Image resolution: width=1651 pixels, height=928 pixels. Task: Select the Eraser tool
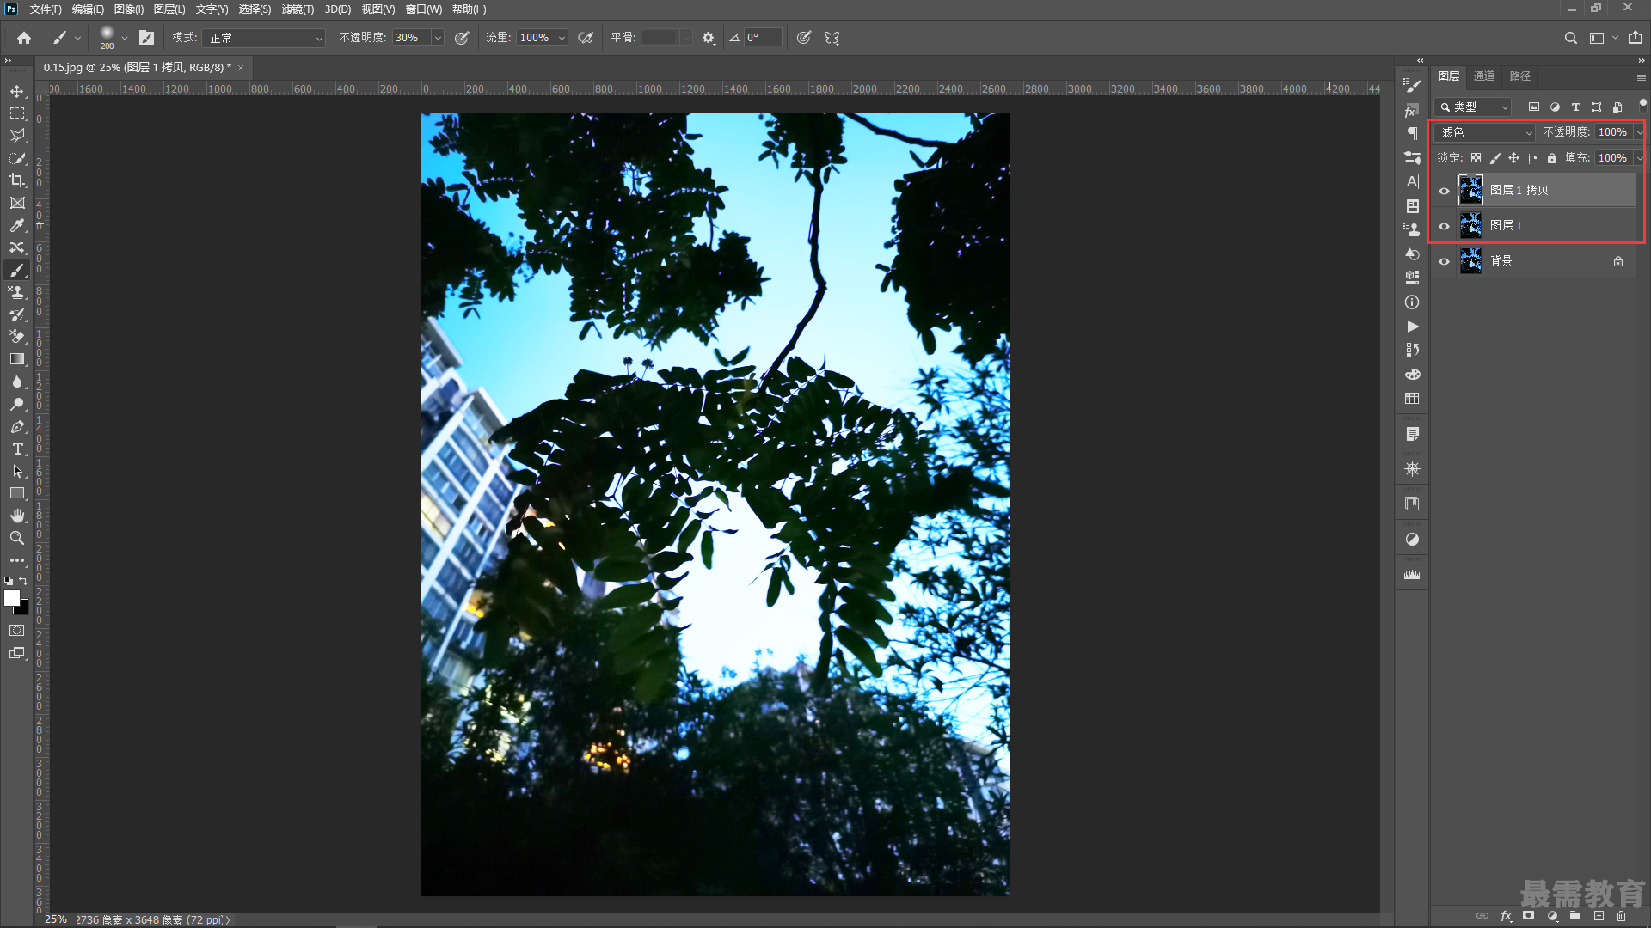[x=17, y=337]
